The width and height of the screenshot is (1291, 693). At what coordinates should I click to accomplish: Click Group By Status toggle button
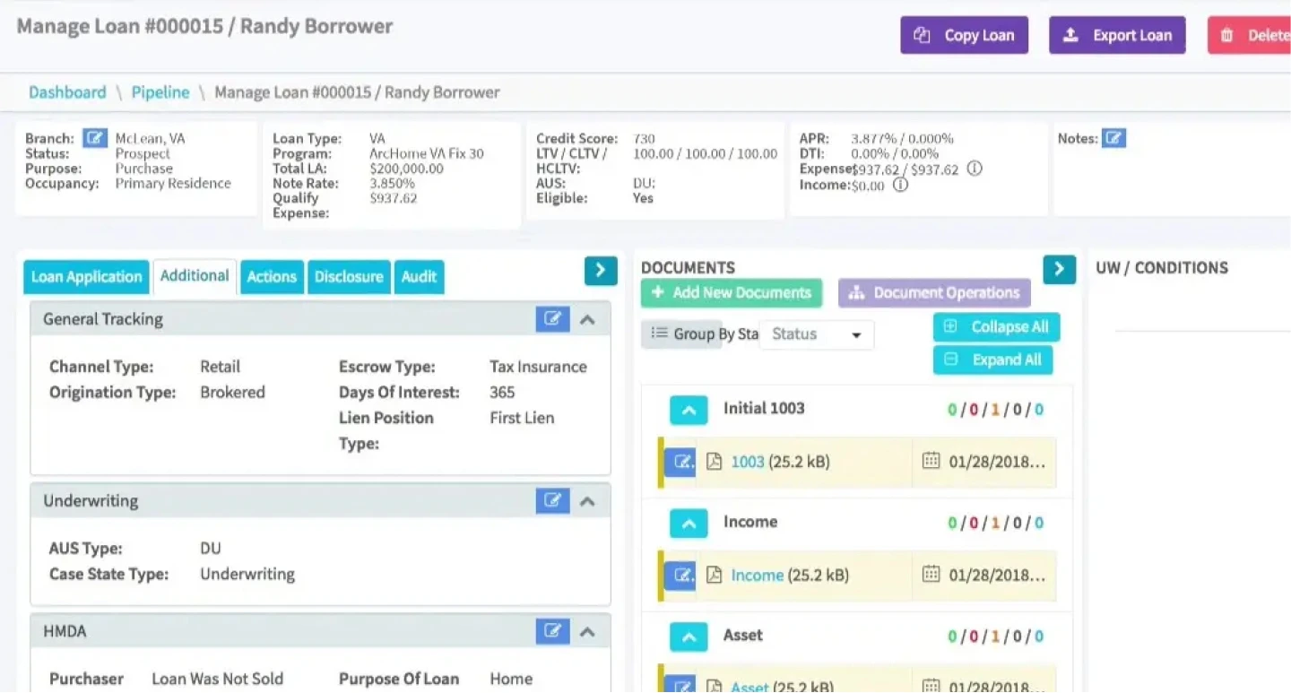coord(681,334)
